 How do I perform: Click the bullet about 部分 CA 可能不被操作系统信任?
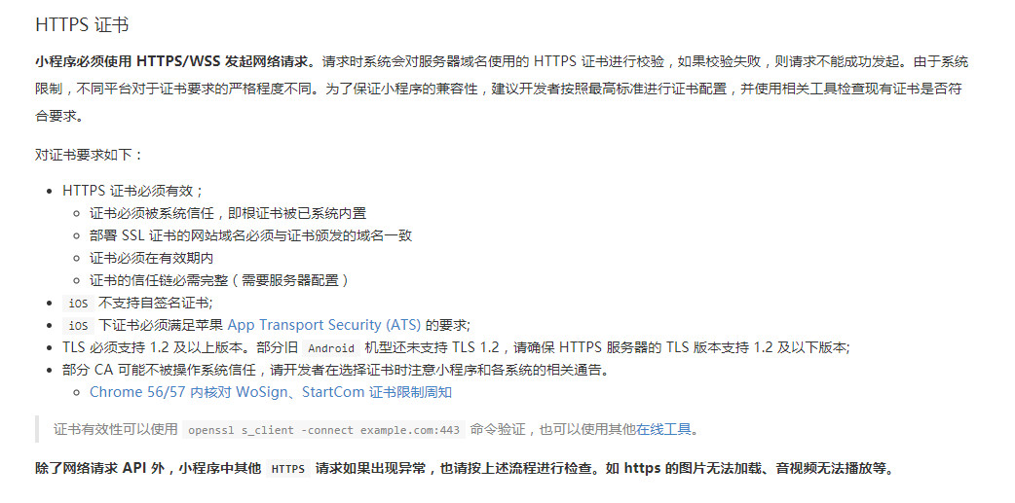click(335, 370)
